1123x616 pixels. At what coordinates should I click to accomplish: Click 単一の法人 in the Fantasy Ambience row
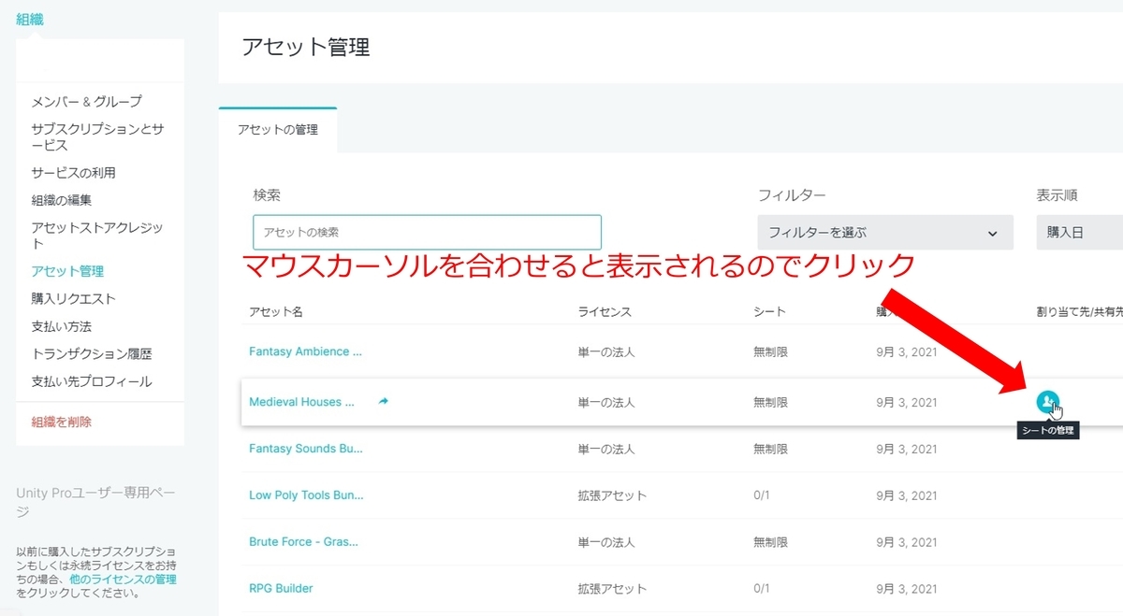[606, 351]
